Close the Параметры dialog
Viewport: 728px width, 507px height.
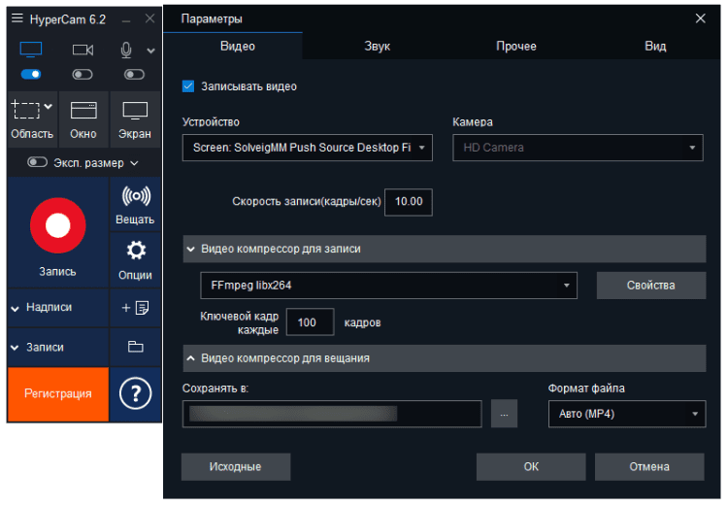[x=700, y=18]
